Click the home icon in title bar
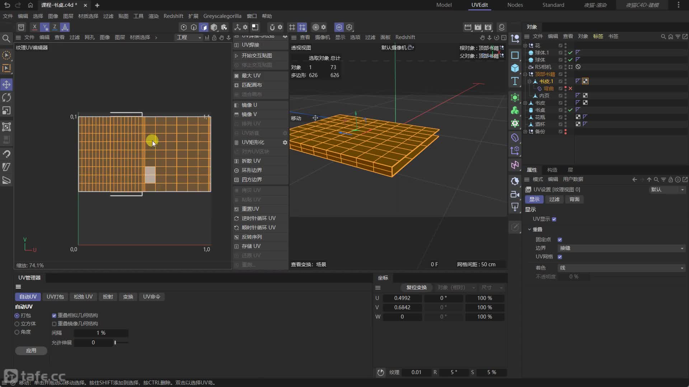 tap(31, 5)
